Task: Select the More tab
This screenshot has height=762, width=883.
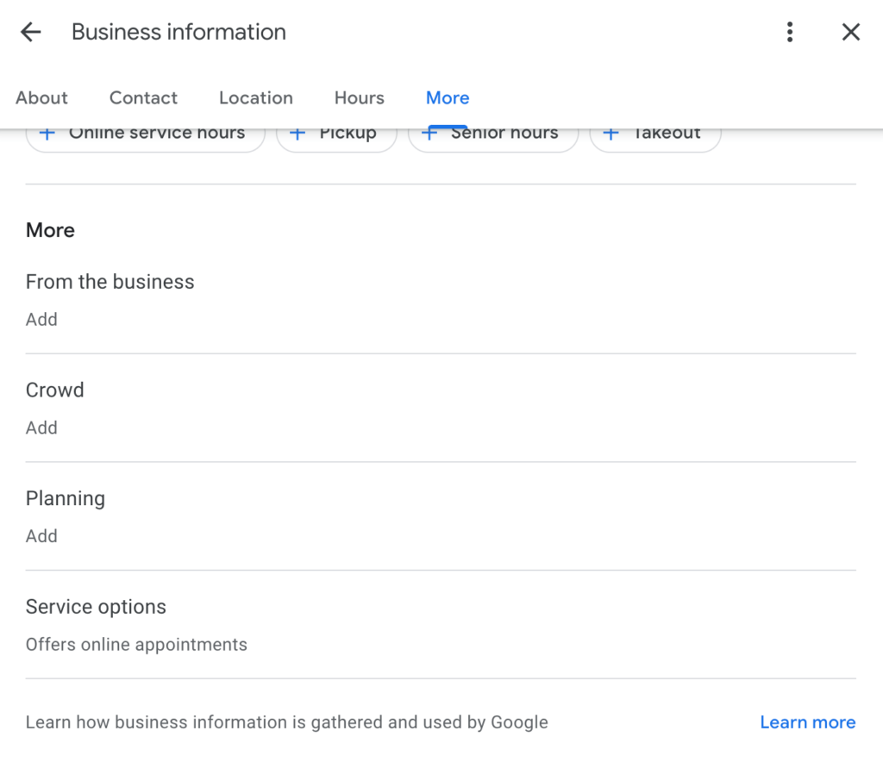Action: pos(448,98)
